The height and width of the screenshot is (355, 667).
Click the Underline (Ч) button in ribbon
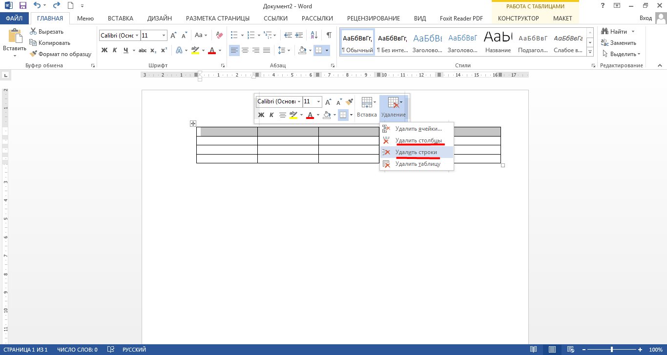[126, 50]
